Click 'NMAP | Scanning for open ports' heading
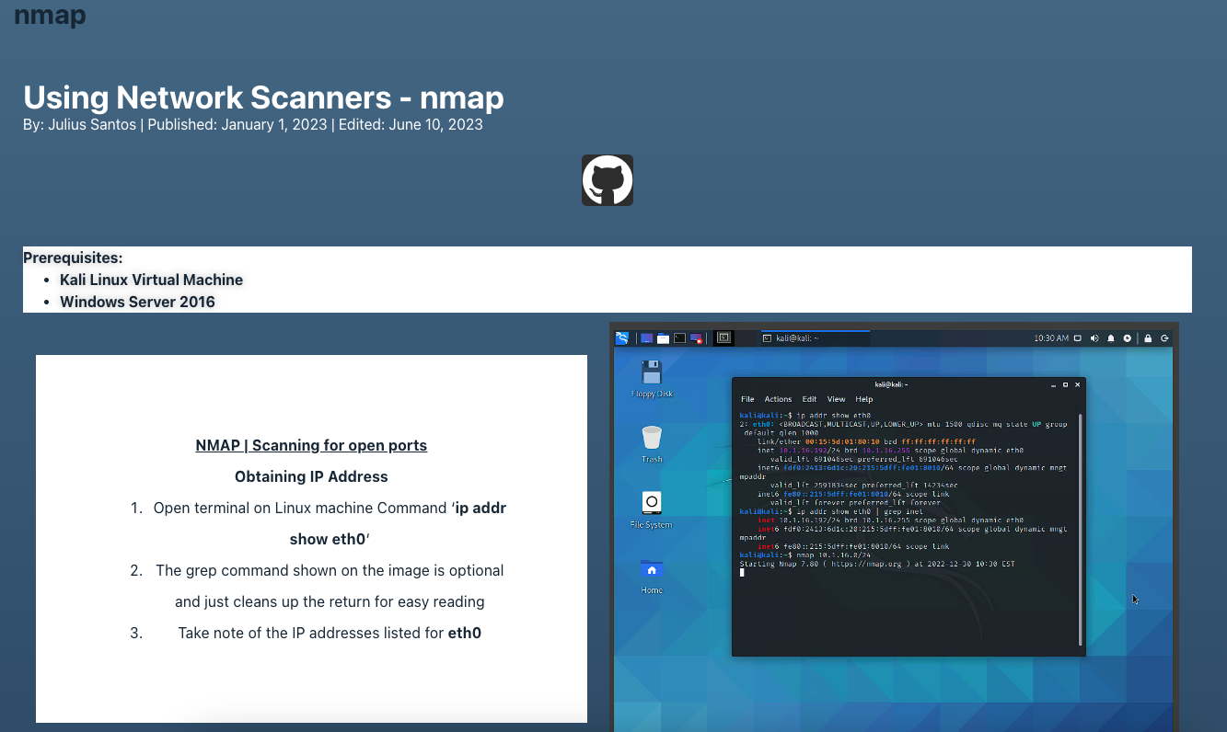Viewport: 1227px width, 732px height. pos(311,445)
